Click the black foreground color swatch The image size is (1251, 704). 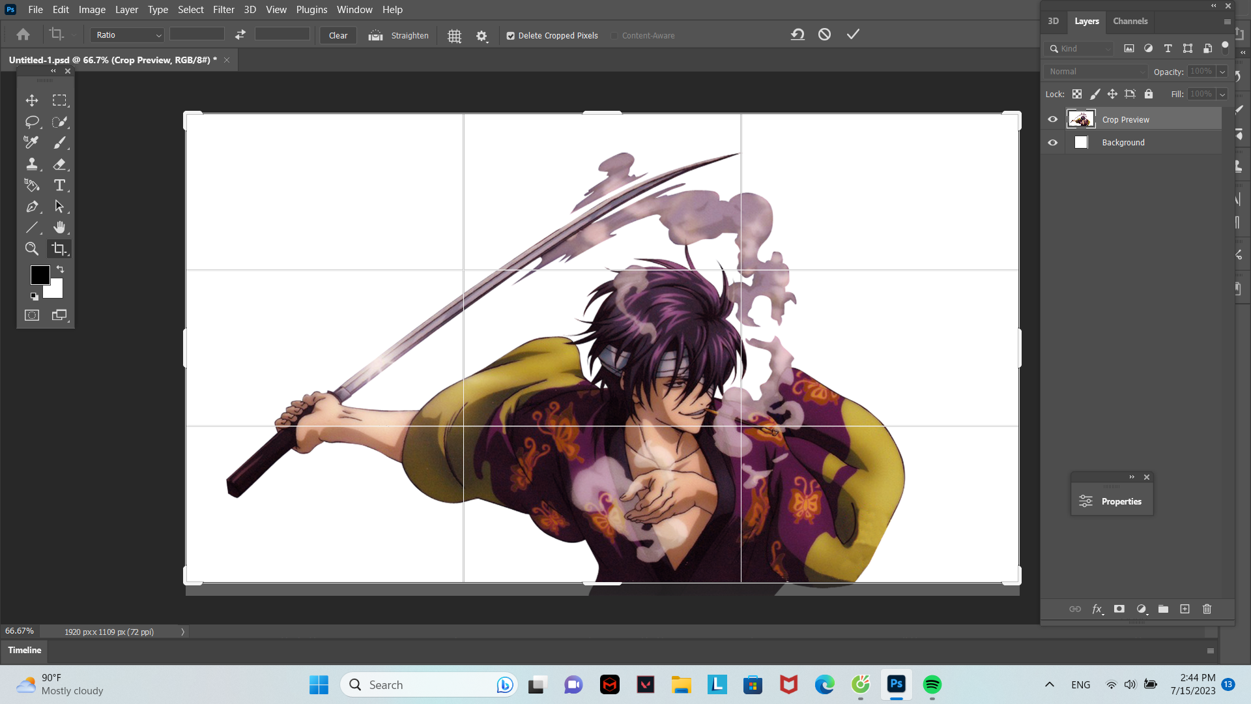tap(39, 274)
